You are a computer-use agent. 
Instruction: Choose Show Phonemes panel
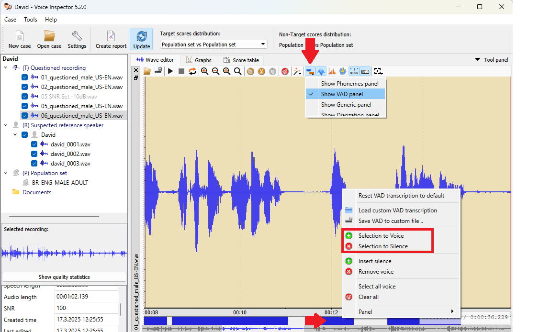[x=346, y=84]
